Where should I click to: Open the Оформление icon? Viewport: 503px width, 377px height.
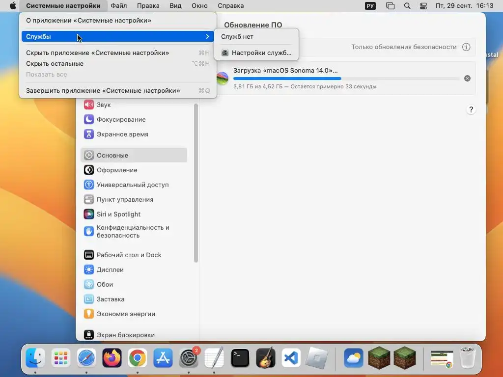(x=89, y=170)
